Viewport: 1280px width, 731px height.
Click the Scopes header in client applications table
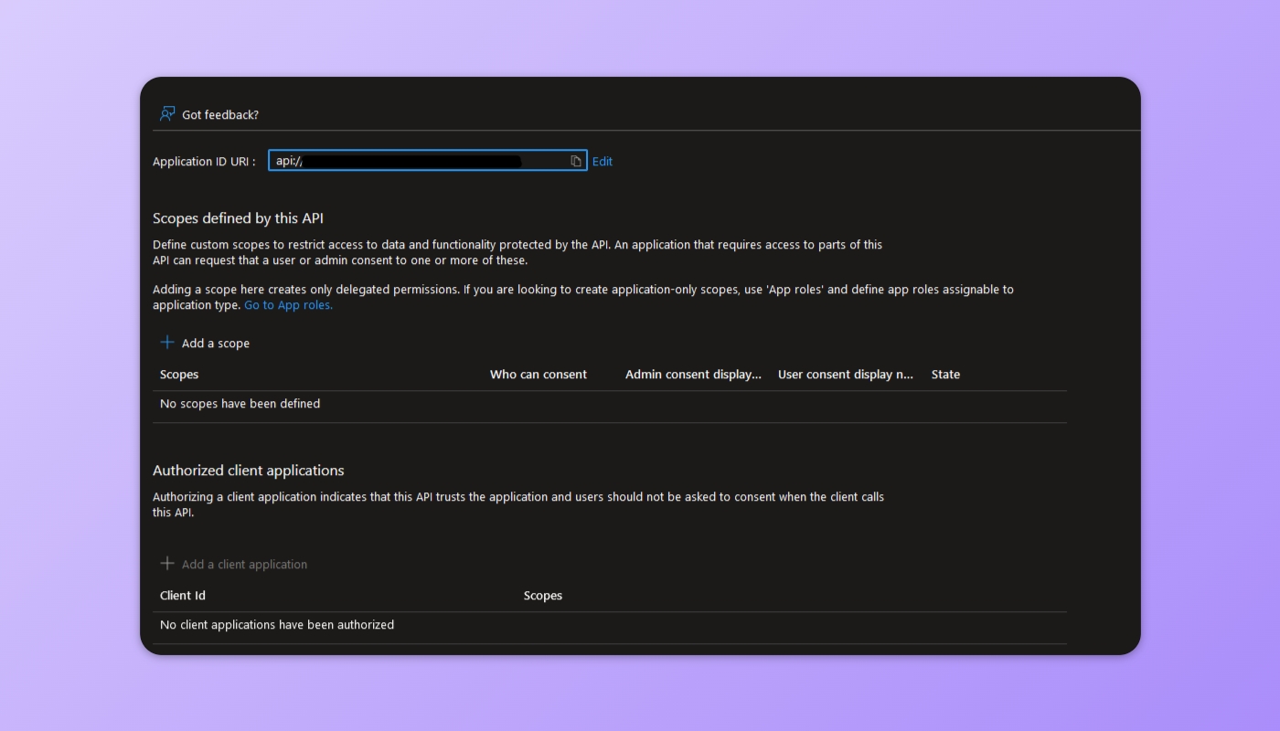(x=543, y=595)
